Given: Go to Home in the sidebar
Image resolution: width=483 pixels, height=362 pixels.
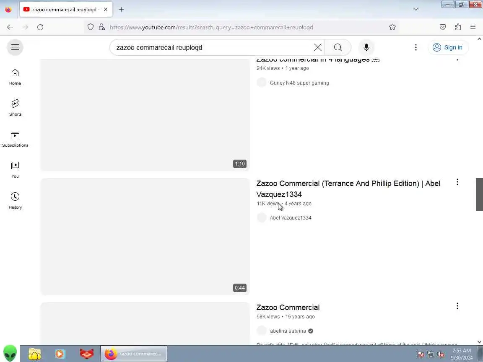Looking at the screenshot, I should [15, 77].
